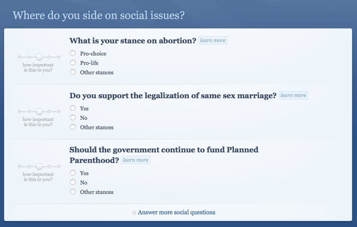This screenshot has width=357, height=227.
Task: Choose the Pro-life option
Action: coord(73,63)
